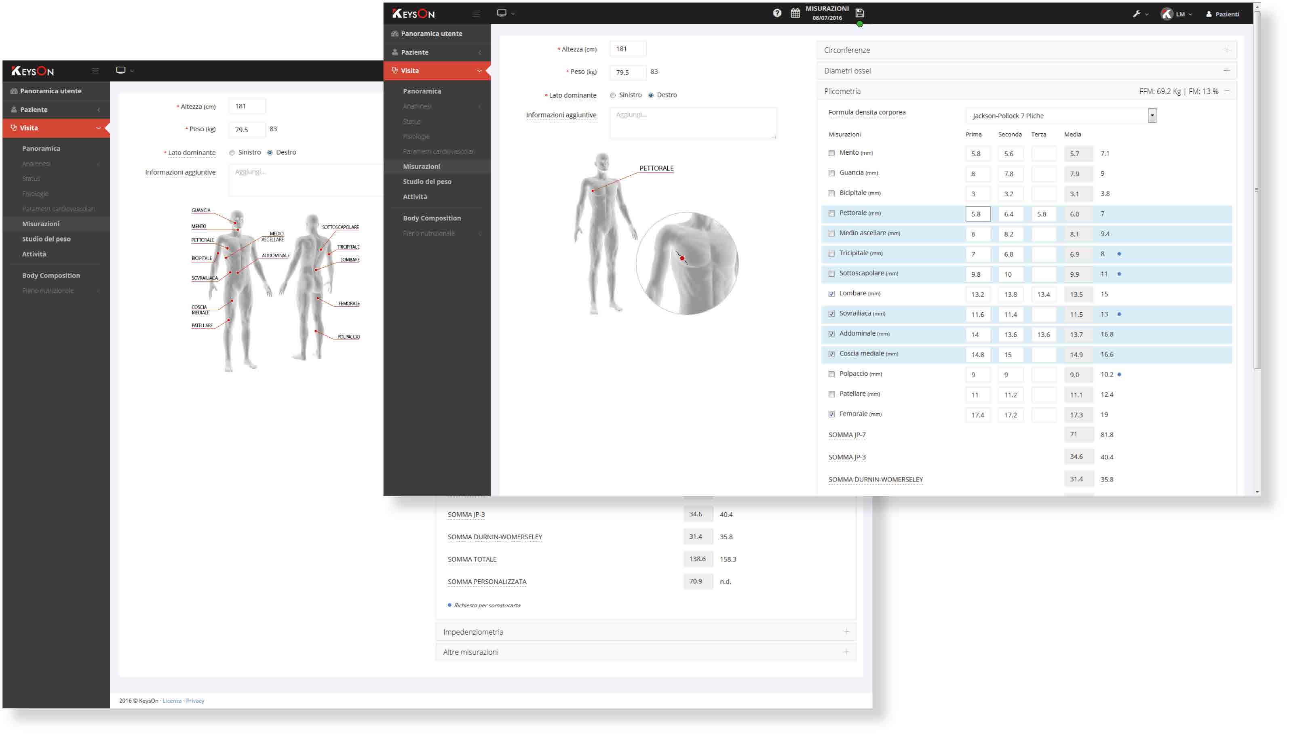Click Pettorale Prima measurement field
The width and height of the screenshot is (1289, 736).
(977, 214)
